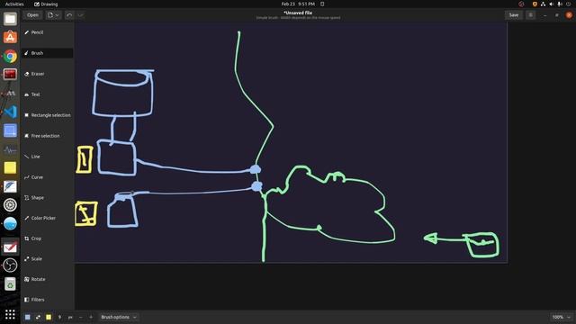The image size is (576, 324).
Task: Choose the Free selection tool
Action: tap(47, 136)
